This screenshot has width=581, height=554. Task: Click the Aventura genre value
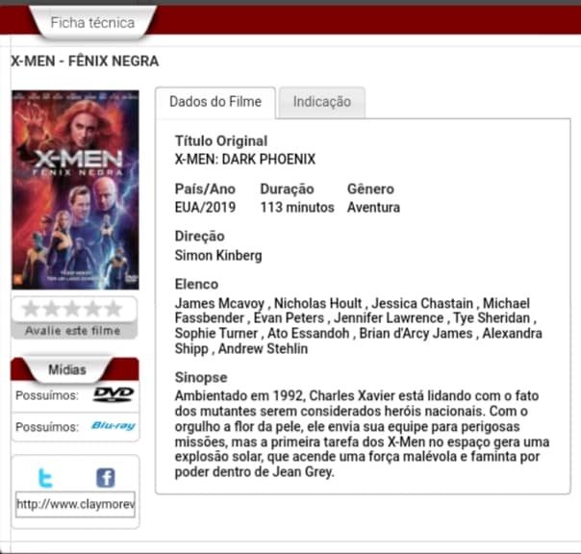pyautogui.click(x=373, y=207)
